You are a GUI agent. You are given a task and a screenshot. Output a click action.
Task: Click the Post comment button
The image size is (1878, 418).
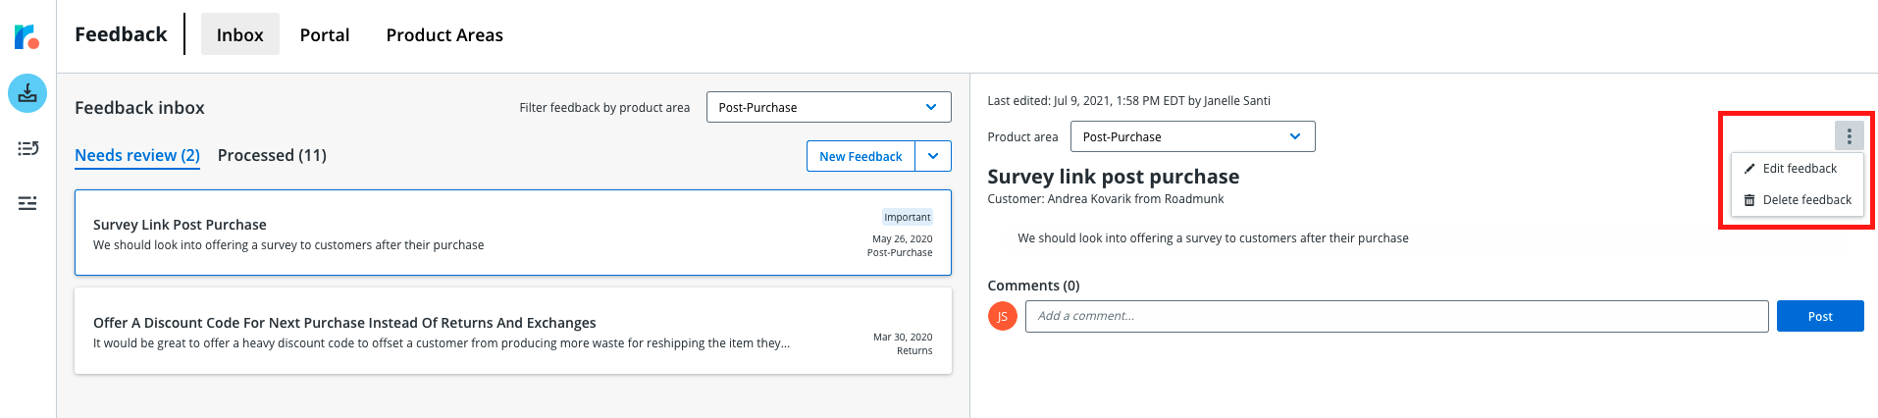(x=1820, y=316)
